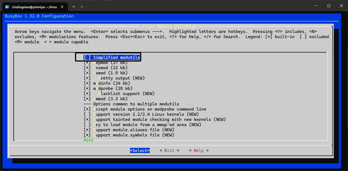Toggle Try to load module from mmap'ed area

pos(142,125)
